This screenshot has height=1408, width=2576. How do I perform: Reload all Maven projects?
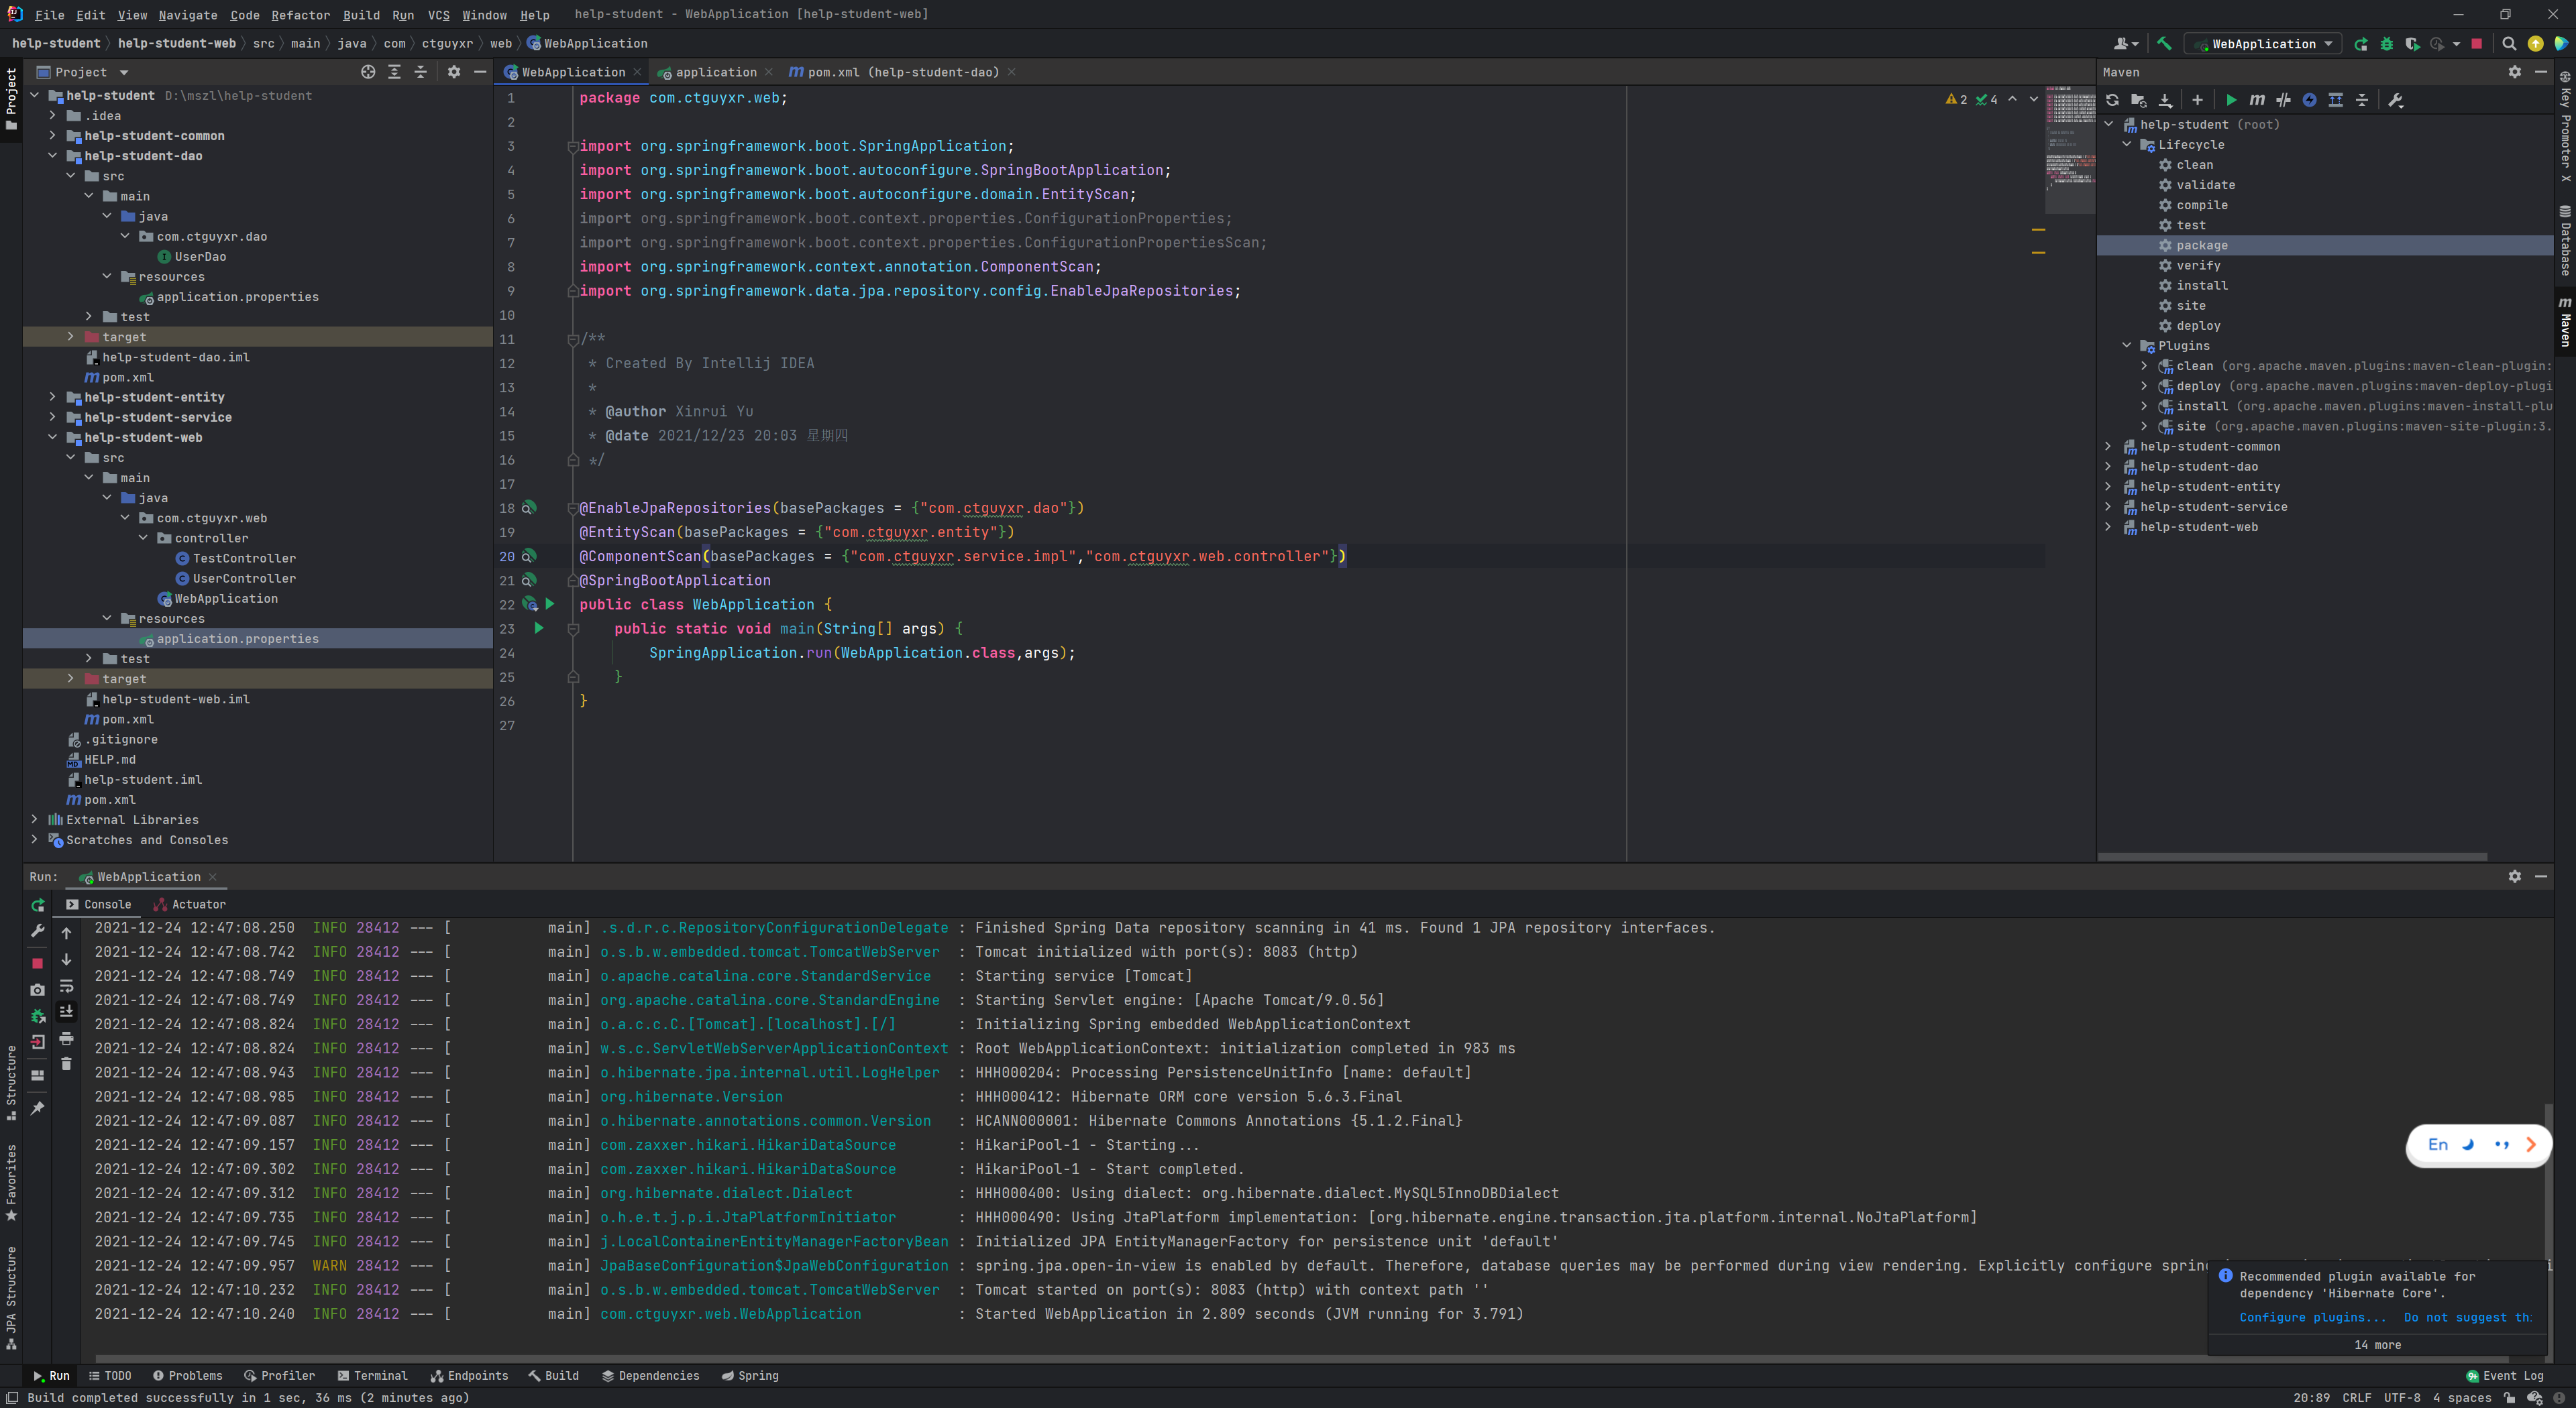pyautogui.click(x=2112, y=100)
